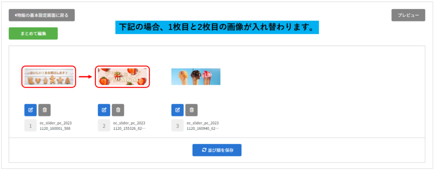Save order with 並び順を保存 button
Image resolution: width=434 pixels, height=170 pixels.
(217, 150)
